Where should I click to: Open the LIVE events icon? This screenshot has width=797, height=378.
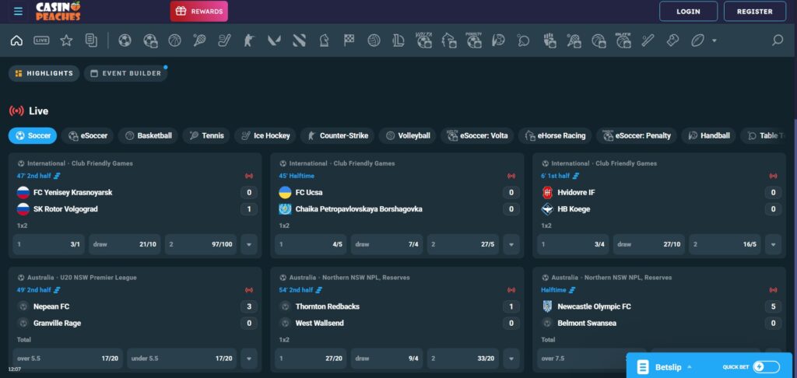(41, 40)
